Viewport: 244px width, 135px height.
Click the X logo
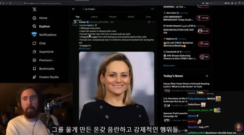point(34,9)
